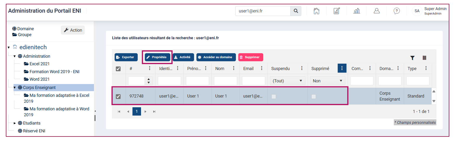Toggle the Suspendu checkbox for User 1
Viewport: 454px width, 142px height.
tap(274, 97)
